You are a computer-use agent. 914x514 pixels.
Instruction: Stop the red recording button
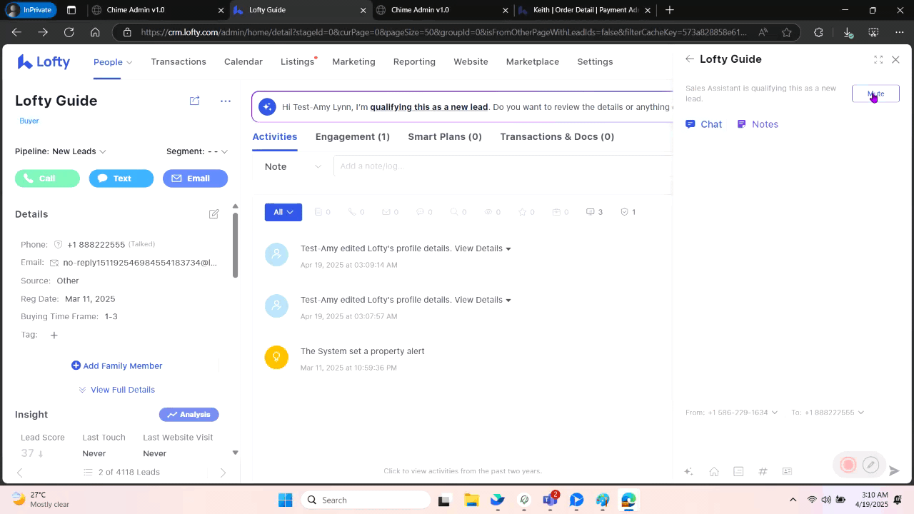(848, 465)
